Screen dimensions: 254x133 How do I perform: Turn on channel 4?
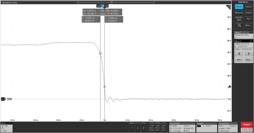[x=143, y=128]
